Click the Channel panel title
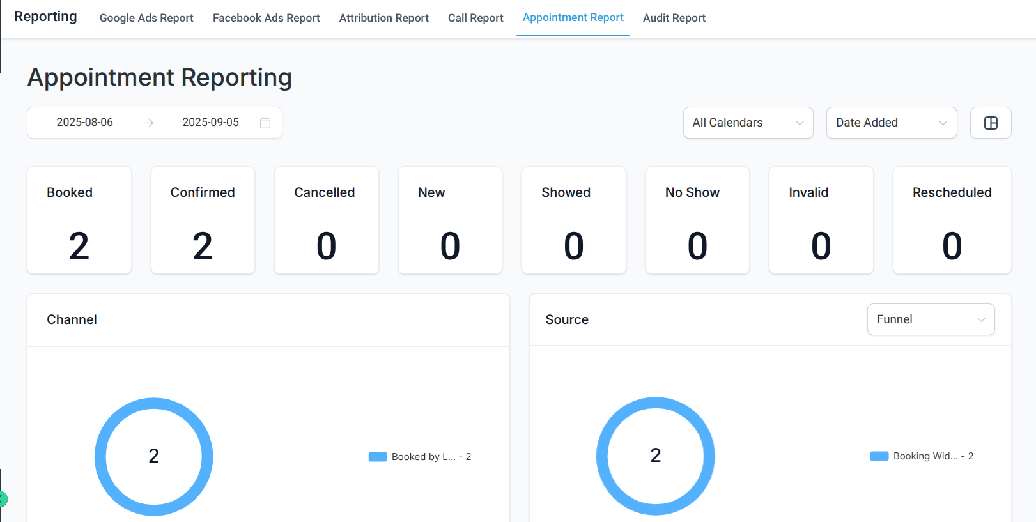 tap(72, 319)
